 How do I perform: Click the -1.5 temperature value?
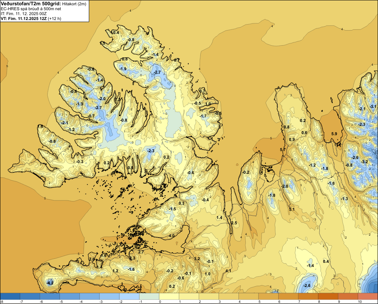point(172,209)
